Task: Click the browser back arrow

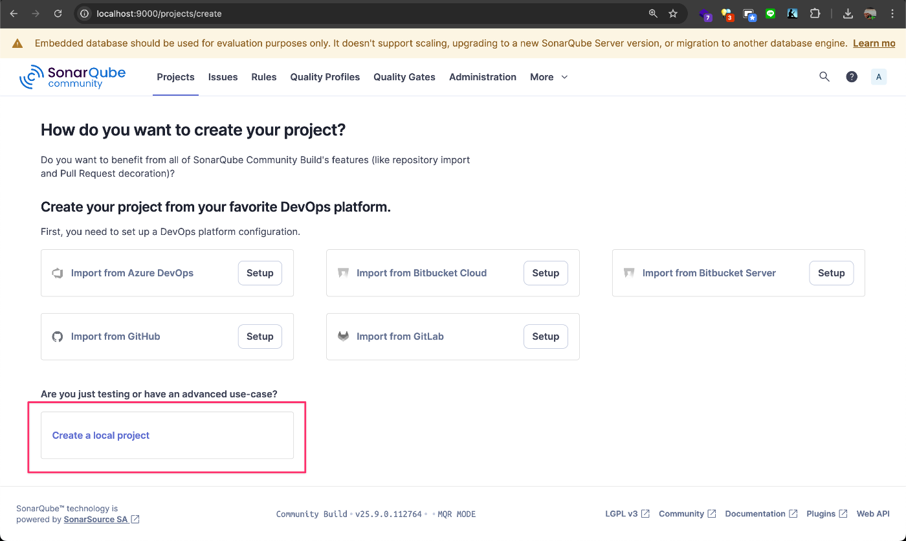Action: 14,13
